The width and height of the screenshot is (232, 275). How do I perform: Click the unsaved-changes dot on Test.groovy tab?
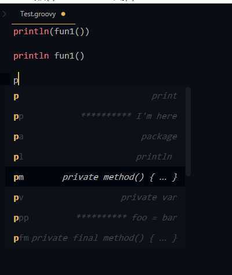tap(63, 14)
